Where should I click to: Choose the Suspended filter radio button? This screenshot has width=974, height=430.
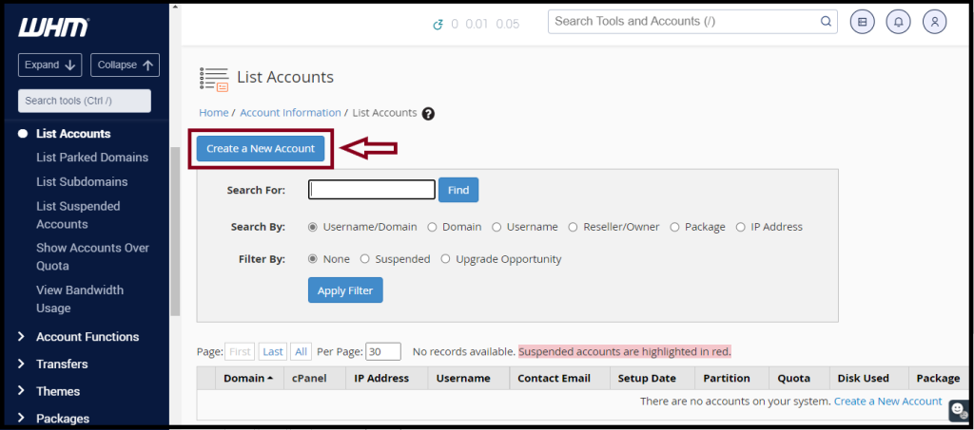pyautogui.click(x=365, y=259)
